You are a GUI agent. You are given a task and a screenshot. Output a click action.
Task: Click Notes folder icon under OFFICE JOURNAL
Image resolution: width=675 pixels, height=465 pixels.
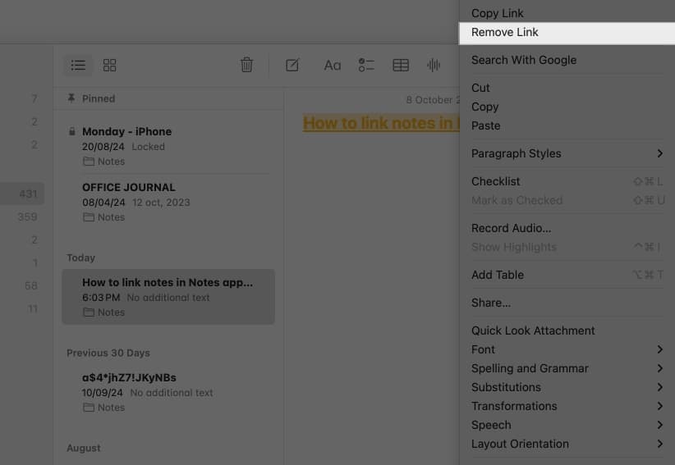[89, 217]
